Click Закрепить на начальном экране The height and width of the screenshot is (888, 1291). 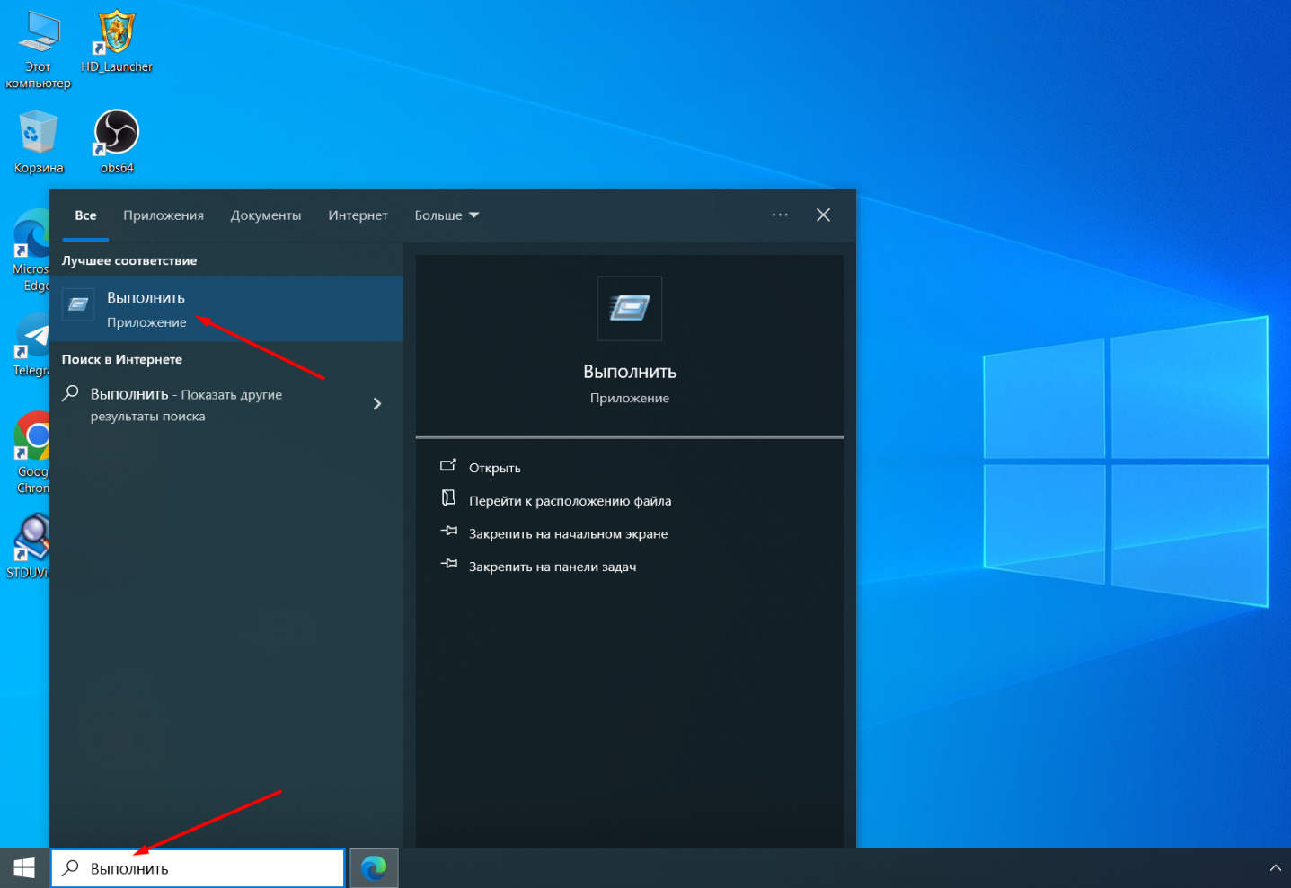tap(568, 534)
